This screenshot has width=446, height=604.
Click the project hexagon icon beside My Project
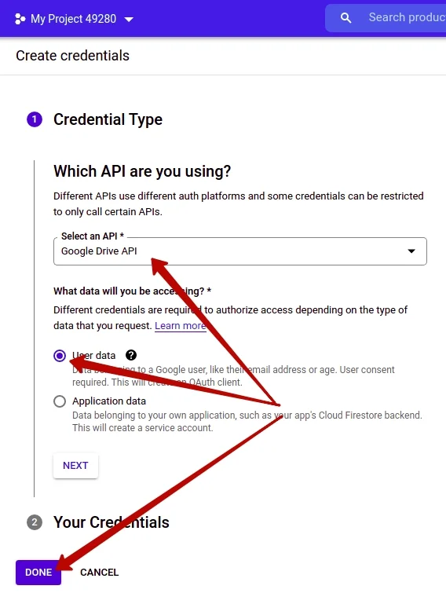[x=20, y=19]
